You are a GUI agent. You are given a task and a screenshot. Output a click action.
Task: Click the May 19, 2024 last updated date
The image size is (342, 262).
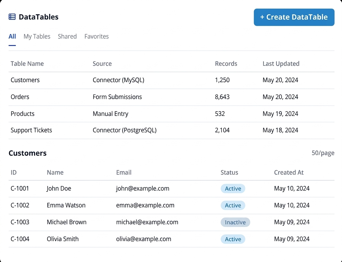pyautogui.click(x=280, y=114)
